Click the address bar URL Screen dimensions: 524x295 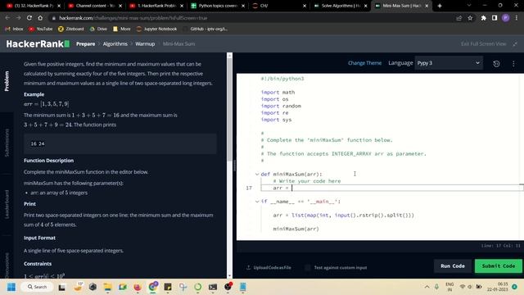coord(133,18)
